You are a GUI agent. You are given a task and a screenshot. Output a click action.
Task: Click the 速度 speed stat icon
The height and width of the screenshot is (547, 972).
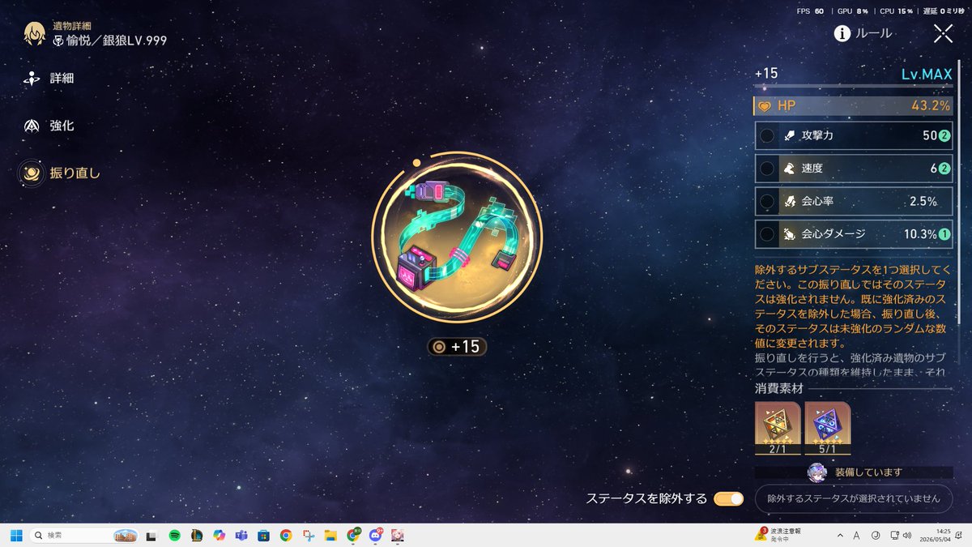point(790,169)
